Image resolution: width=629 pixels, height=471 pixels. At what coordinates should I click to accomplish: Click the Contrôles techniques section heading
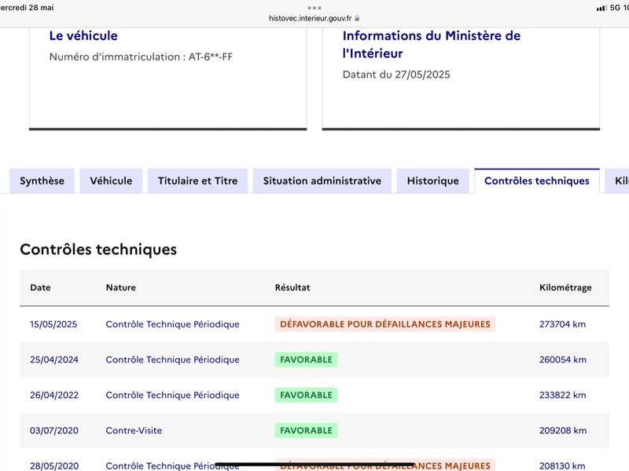tap(98, 250)
